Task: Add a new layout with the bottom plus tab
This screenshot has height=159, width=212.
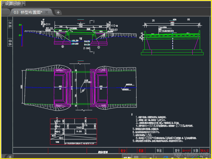Action: [x=10, y=157]
